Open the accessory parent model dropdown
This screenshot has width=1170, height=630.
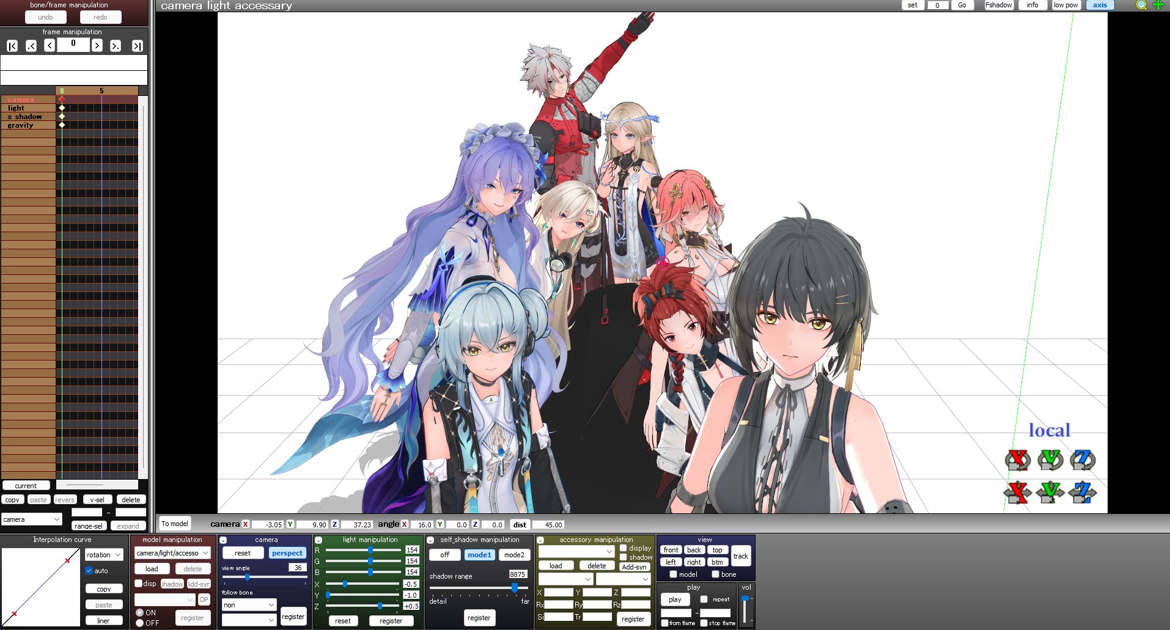pyautogui.click(x=565, y=579)
